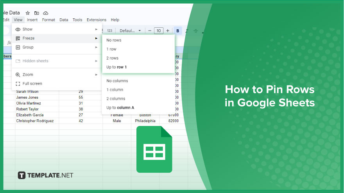The image size is (344, 193).
Task: Increase font size with plus button
Action: (168, 31)
